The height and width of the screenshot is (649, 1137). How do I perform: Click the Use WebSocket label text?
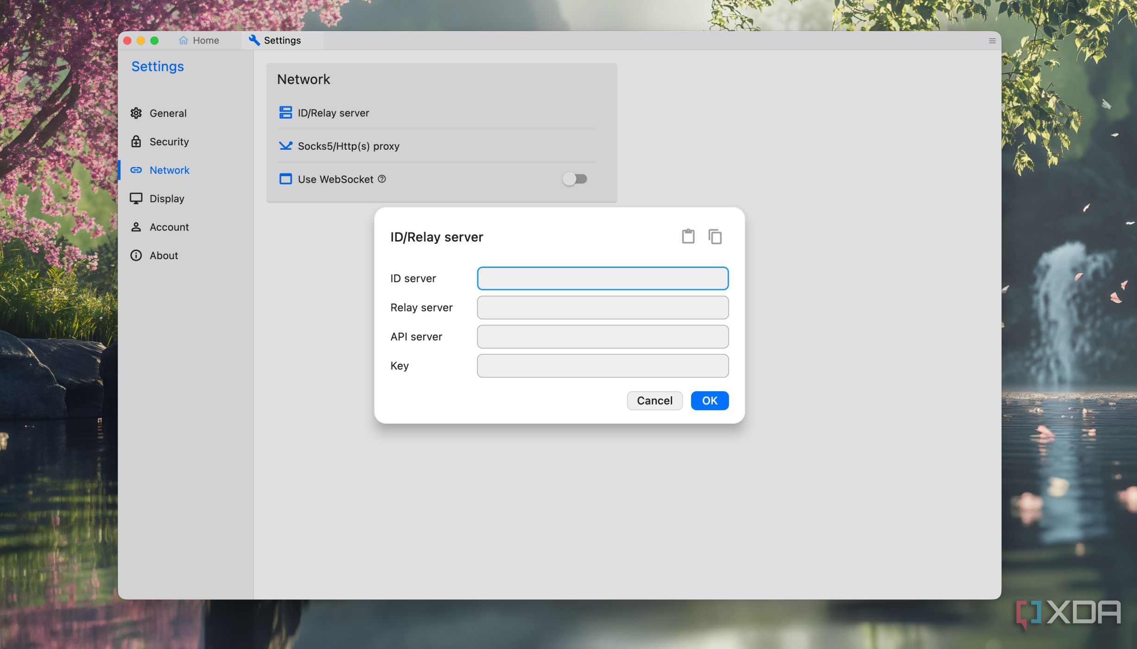[x=336, y=179]
